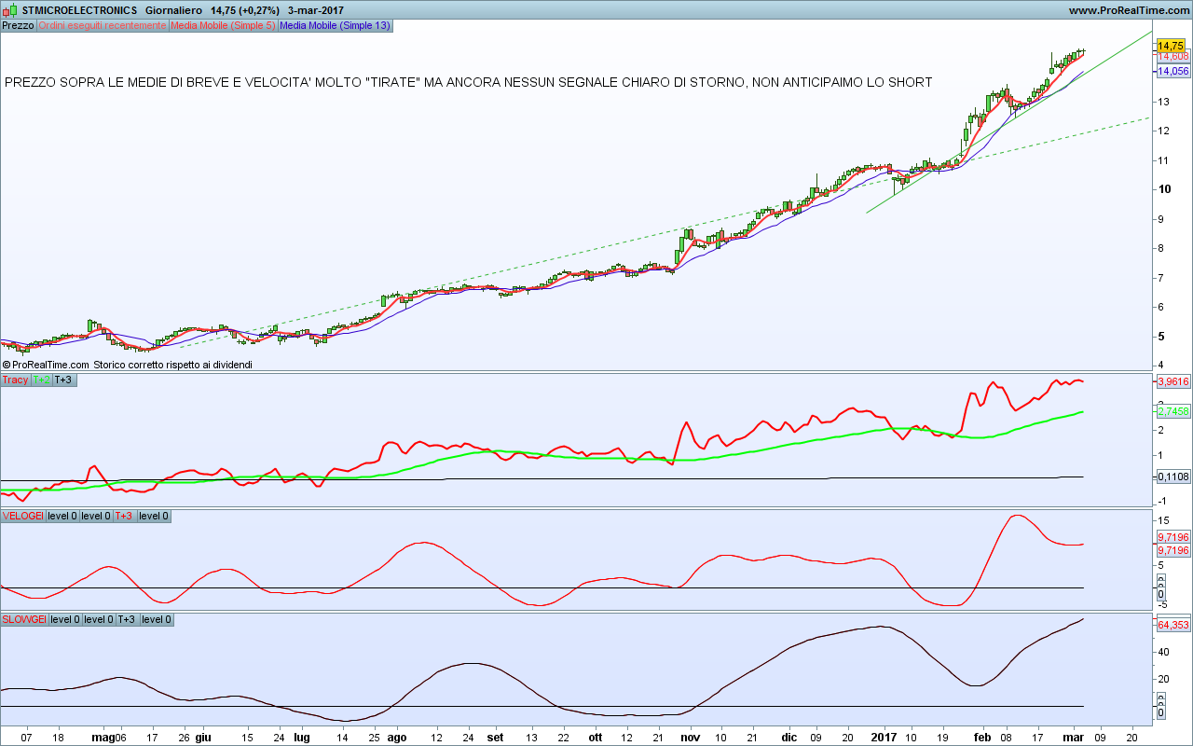Select the Prezzo label tab
Screen dimensions: 1193x746
tap(18, 25)
